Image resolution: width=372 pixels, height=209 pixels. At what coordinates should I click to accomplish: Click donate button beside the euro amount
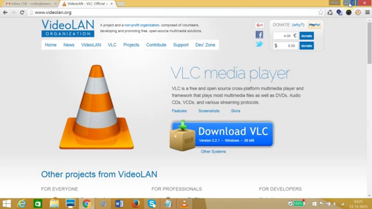307,36
